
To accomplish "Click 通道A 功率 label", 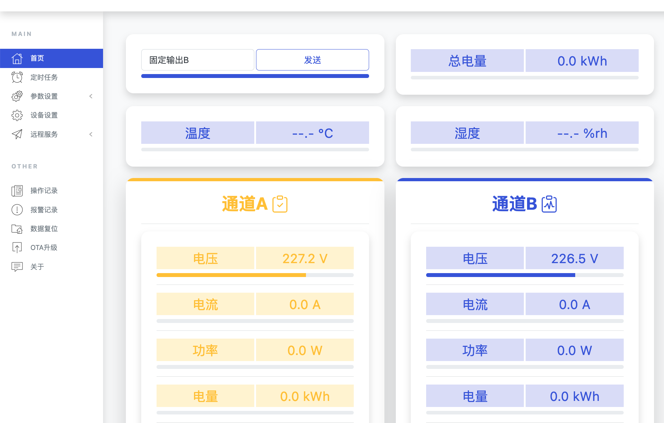I will click(x=205, y=350).
